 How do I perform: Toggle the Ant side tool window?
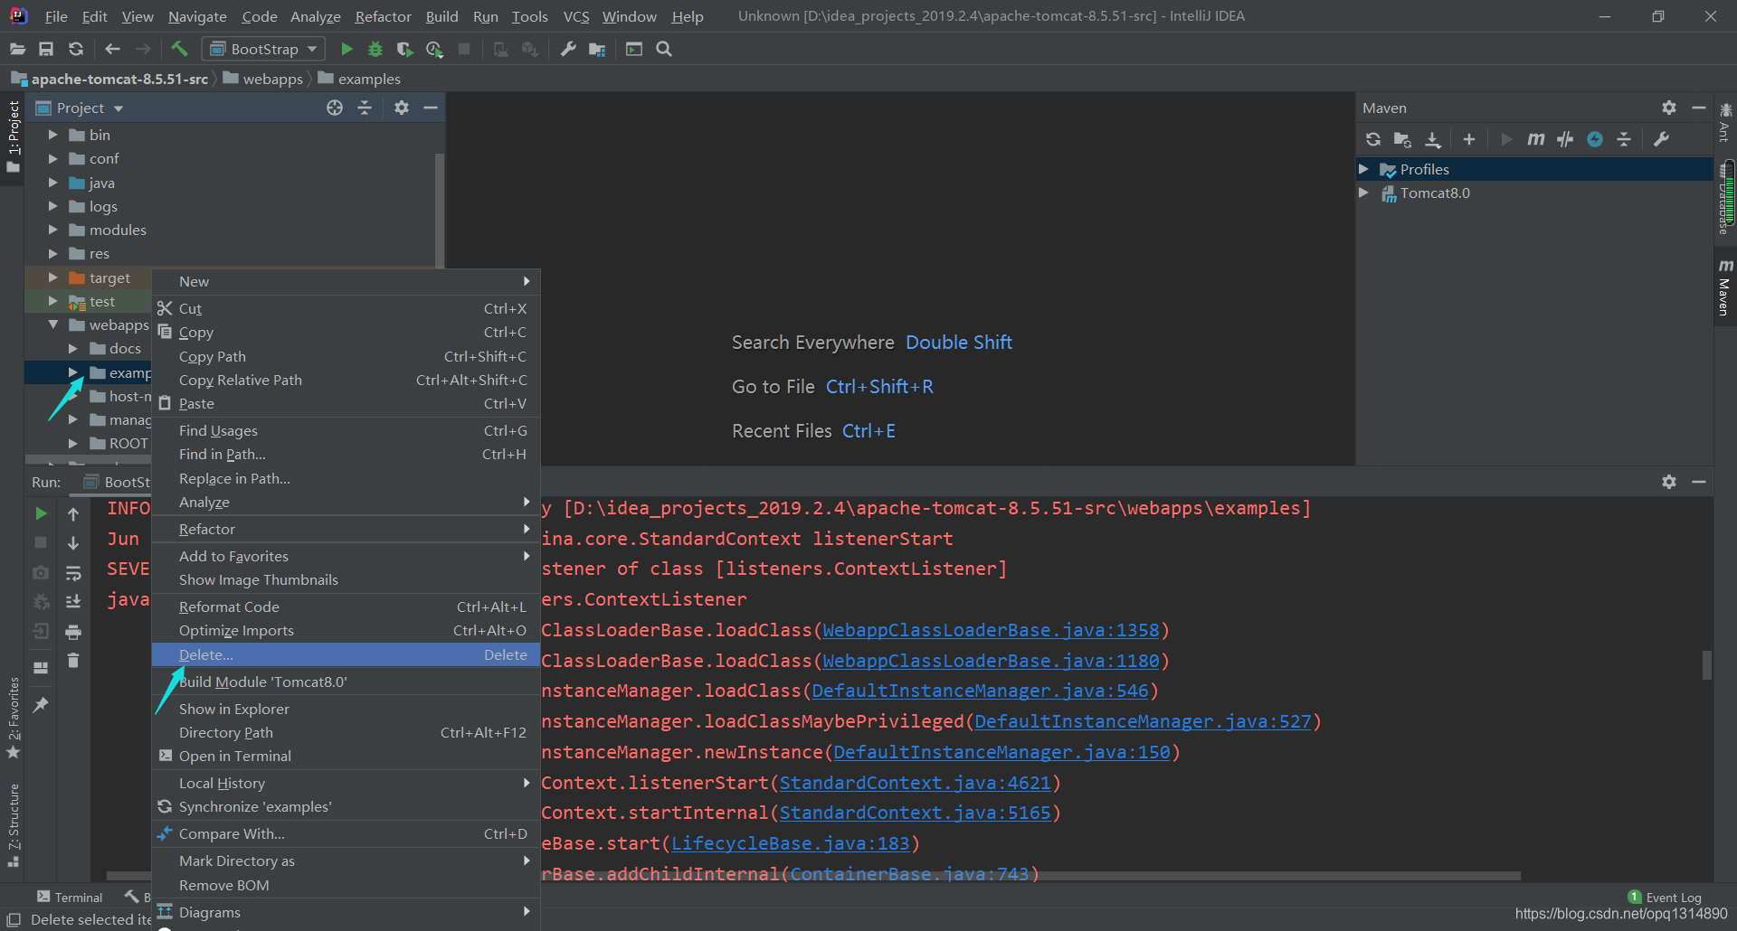pyautogui.click(x=1725, y=121)
